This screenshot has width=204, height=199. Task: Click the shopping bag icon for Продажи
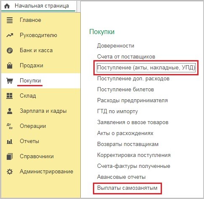(x=10, y=65)
